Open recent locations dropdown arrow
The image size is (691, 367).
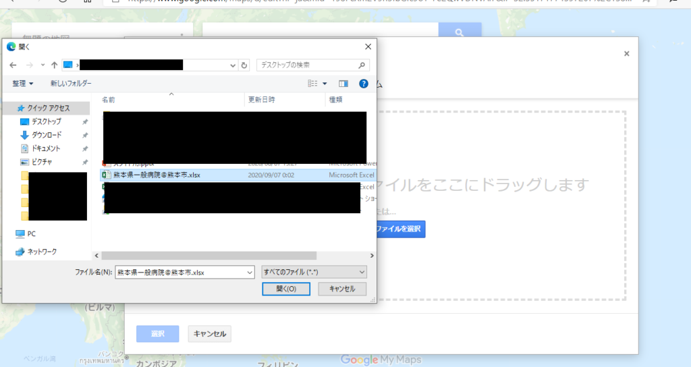click(x=43, y=65)
